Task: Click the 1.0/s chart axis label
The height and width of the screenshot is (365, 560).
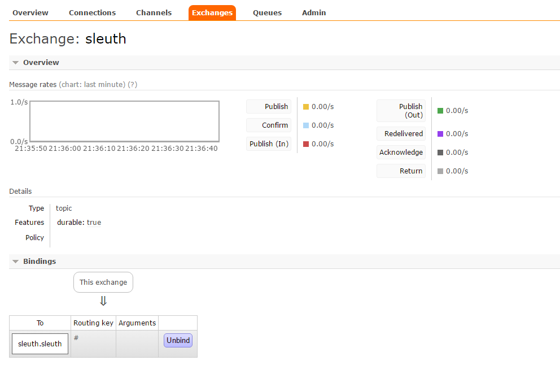Action: pyautogui.click(x=19, y=102)
